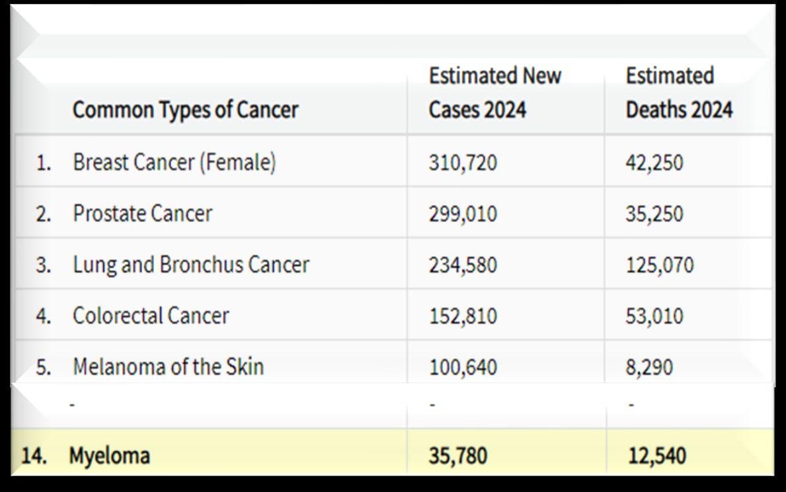The height and width of the screenshot is (492, 786).
Task: Click the 152,810 new cases cell
Action: (x=462, y=316)
